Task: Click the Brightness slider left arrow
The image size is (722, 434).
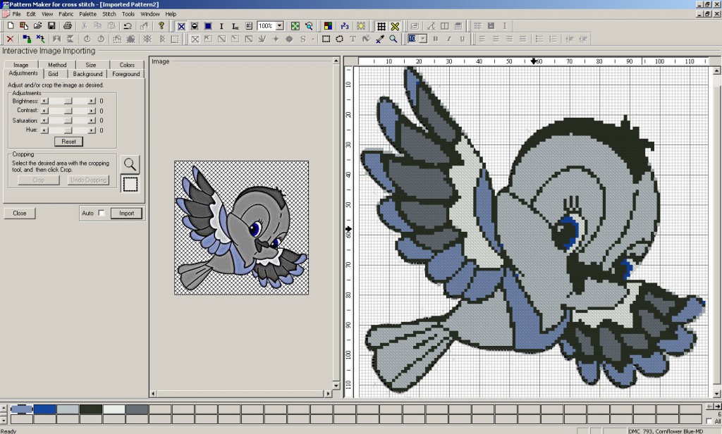Action: (44, 101)
